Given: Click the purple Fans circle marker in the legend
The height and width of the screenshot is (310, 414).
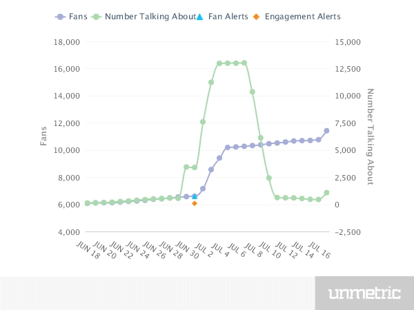Looking at the screenshot, I should [x=61, y=16].
